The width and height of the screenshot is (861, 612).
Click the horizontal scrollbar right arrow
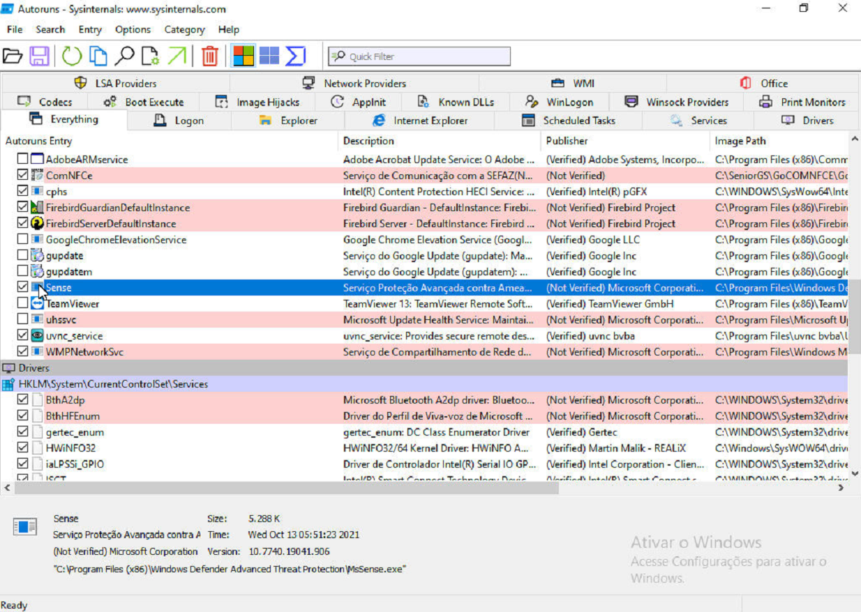(843, 489)
